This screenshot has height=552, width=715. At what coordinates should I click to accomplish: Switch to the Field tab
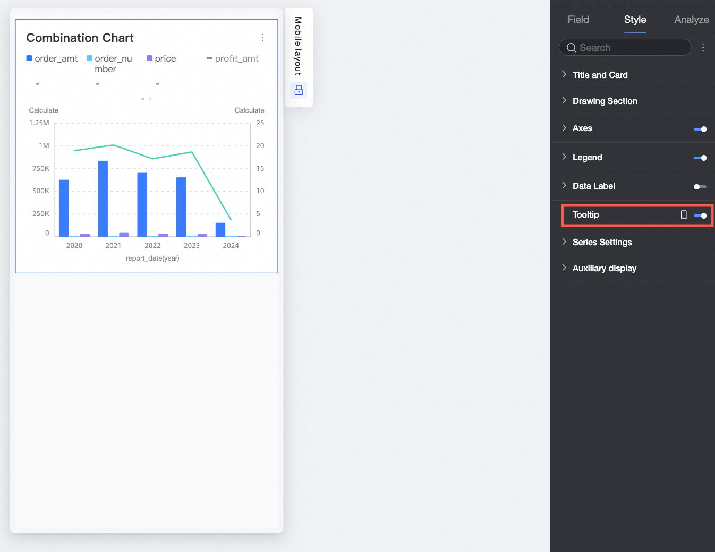(x=578, y=20)
